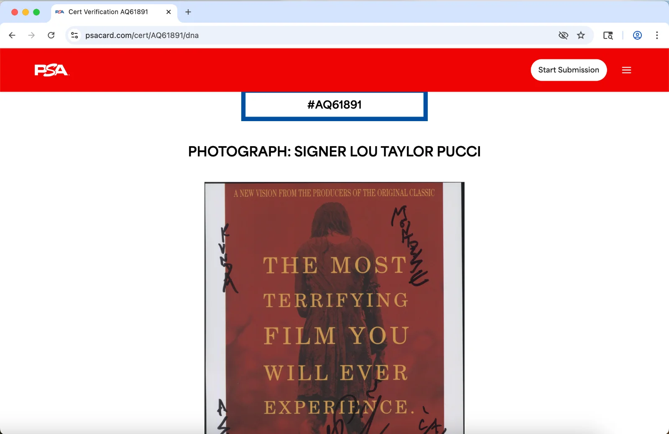The height and width of the screenshot is (434, 669).
Task: Click the #AQ61891 cert number box
Action: [334, 105]
